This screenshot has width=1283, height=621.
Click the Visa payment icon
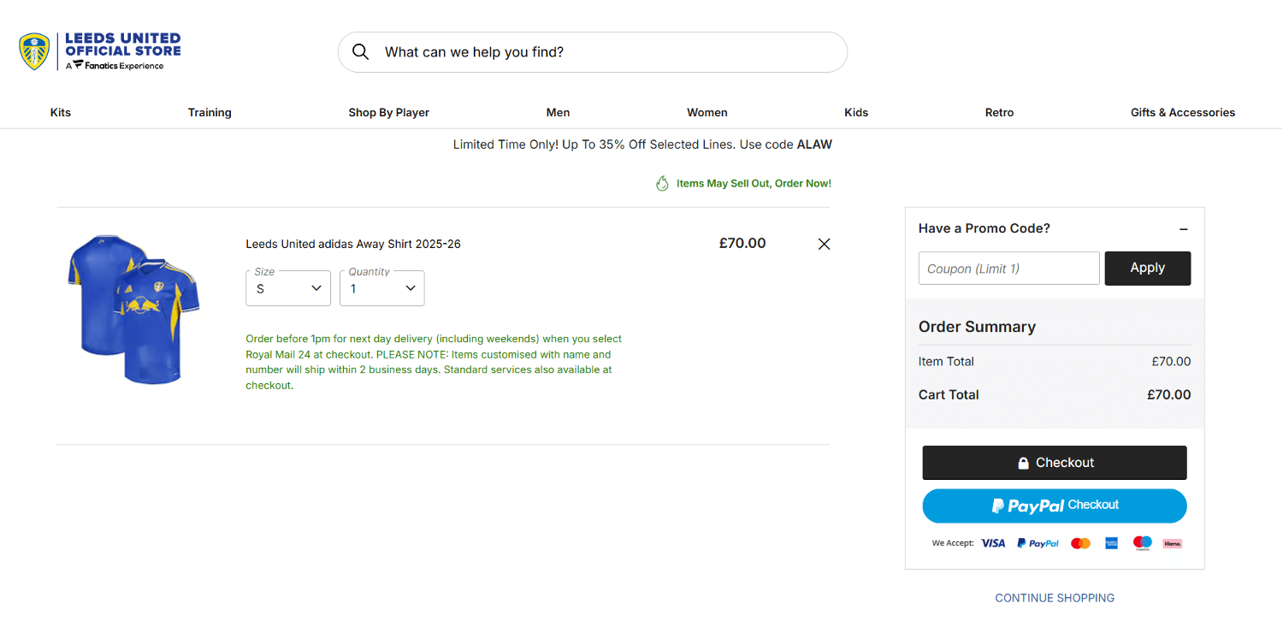pos(993,542)
